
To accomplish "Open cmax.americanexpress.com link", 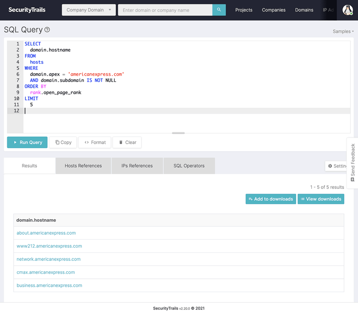I will (46, 272).
